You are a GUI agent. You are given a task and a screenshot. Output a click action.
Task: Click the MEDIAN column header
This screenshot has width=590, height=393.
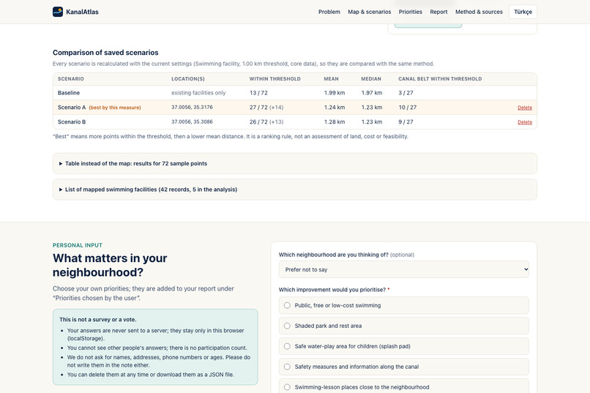point(371,79)
